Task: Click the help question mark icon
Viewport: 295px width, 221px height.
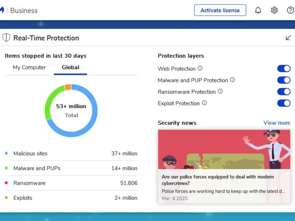Action: coord(291,10)
